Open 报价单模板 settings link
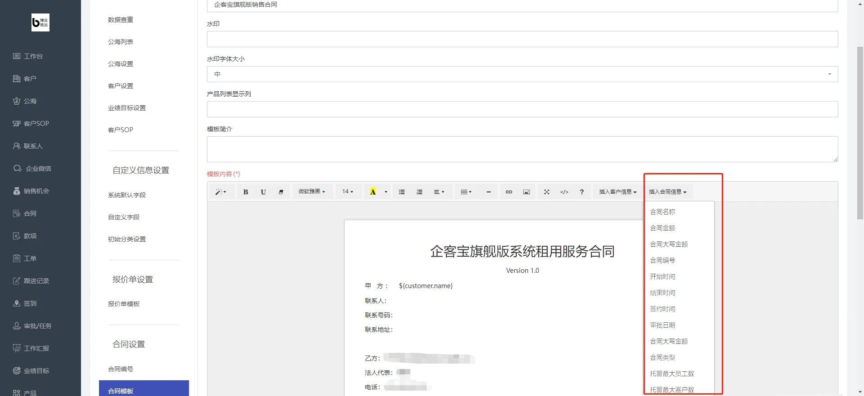 pyautogui.click(x=124, y=304)
